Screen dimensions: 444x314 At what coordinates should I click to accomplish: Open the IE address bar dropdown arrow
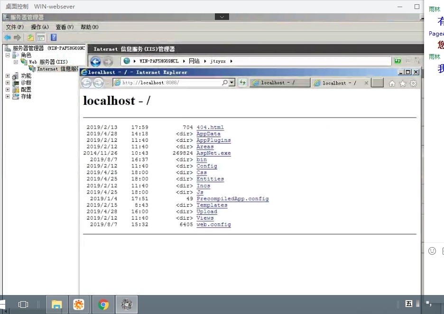point(232,83)
